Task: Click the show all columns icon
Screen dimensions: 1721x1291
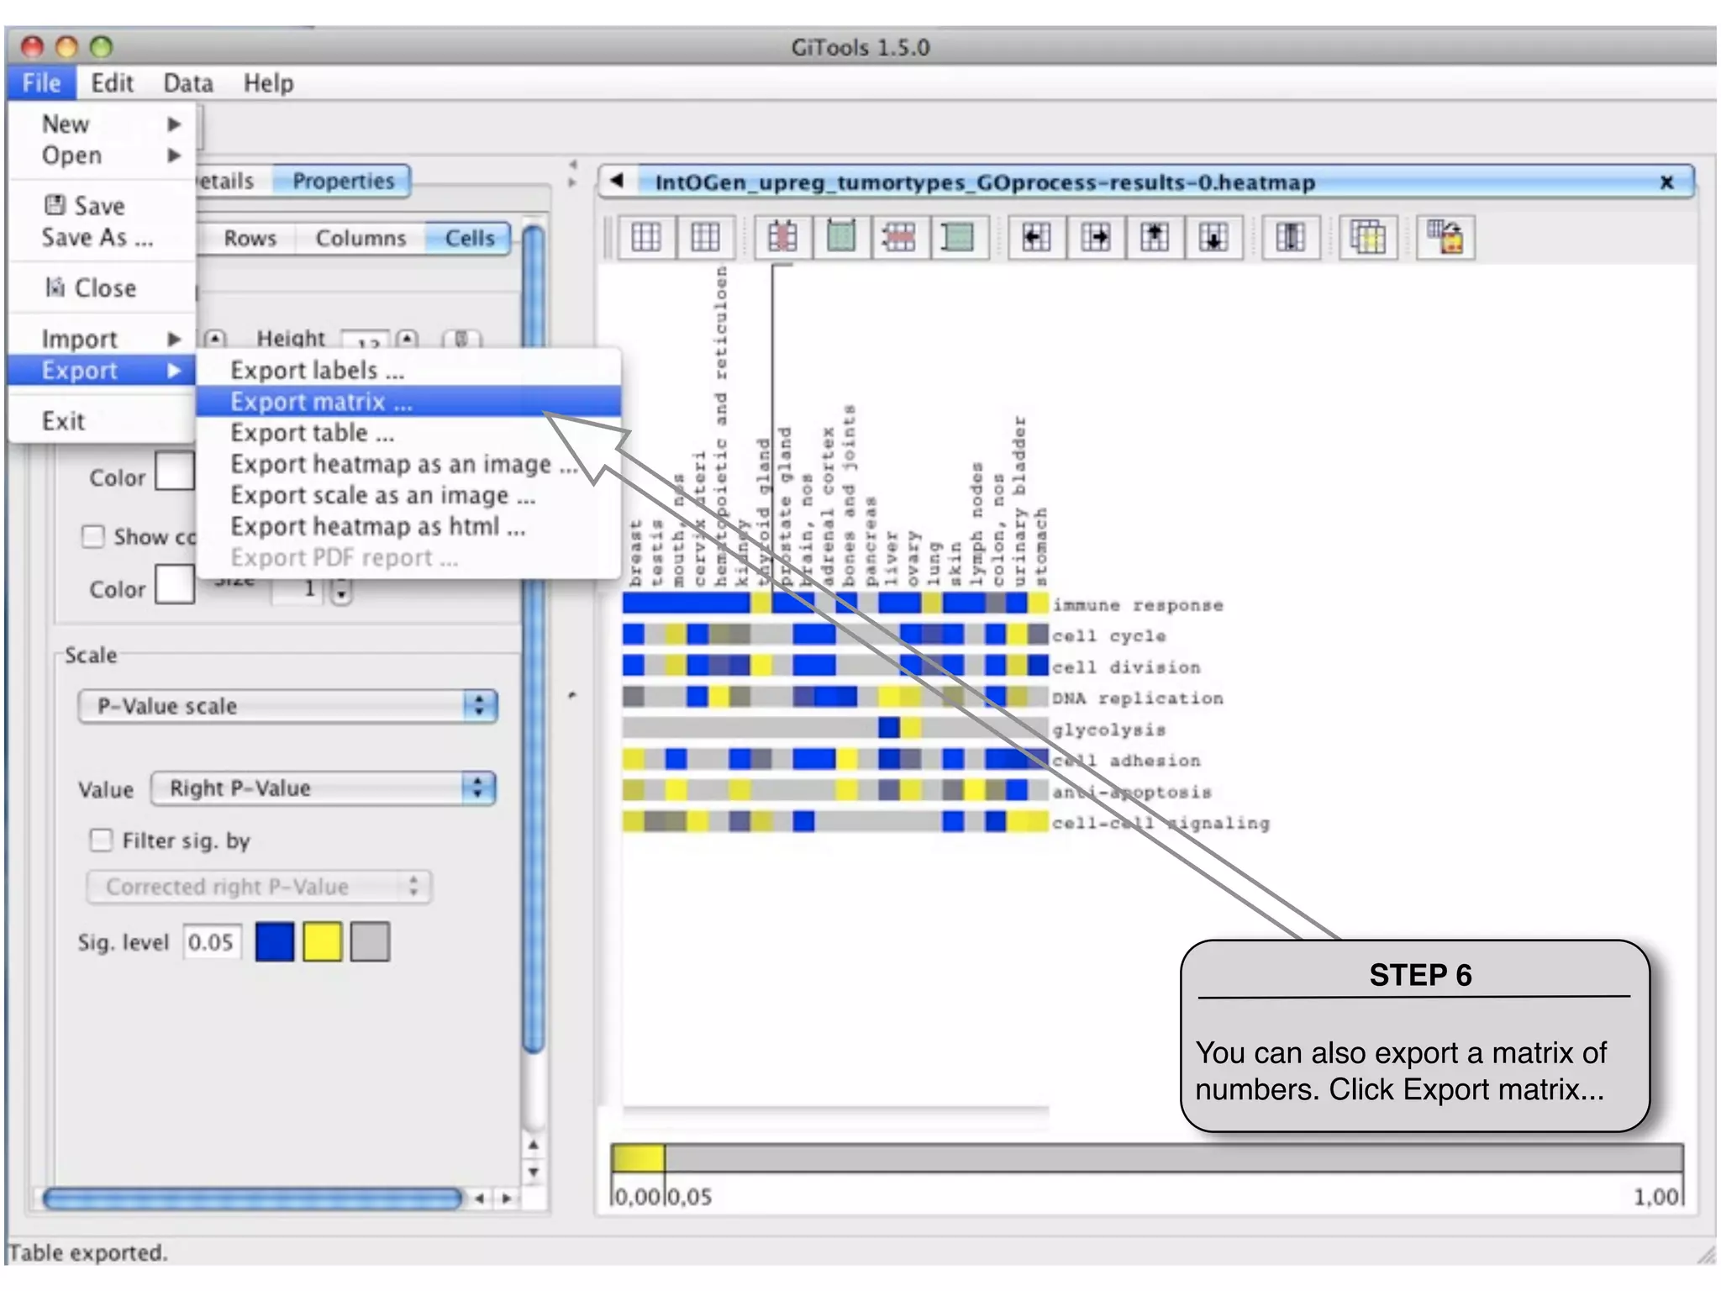Action: 840,238
